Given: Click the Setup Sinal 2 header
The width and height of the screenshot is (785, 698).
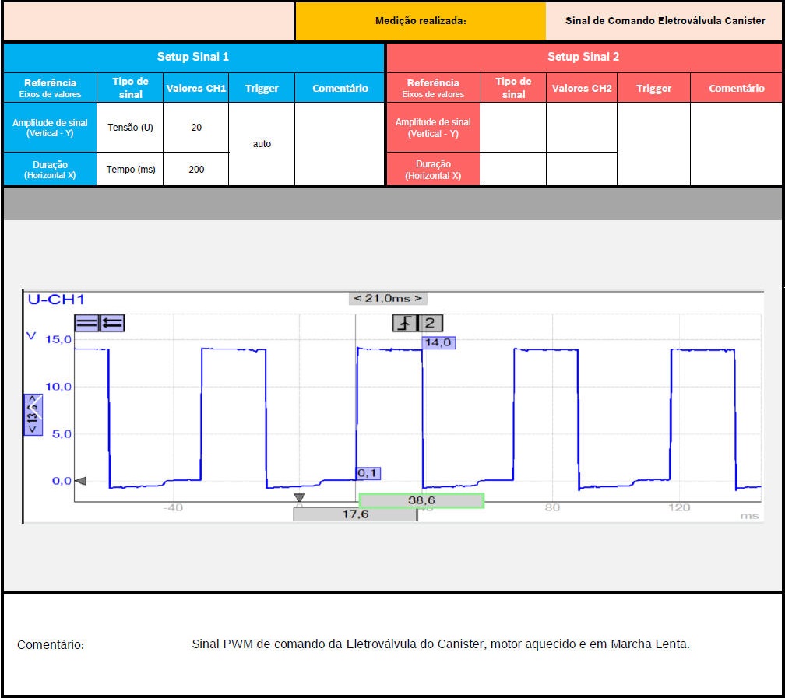Looking at the screenshot, I should 583,57.
